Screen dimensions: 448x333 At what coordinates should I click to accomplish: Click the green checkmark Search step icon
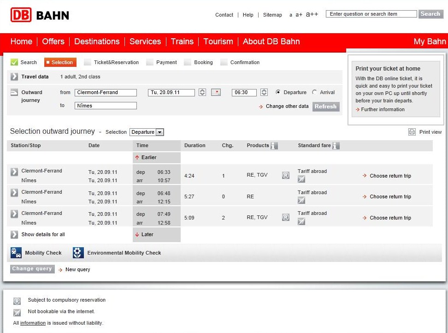coord(14,62)
